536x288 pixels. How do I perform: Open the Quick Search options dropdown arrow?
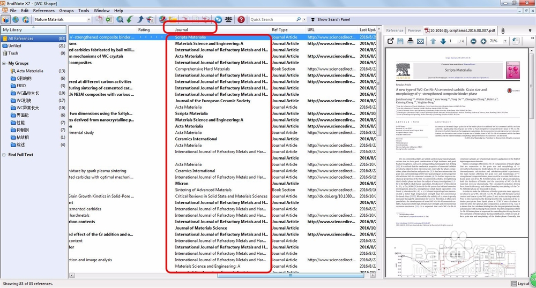pos(304,19)
